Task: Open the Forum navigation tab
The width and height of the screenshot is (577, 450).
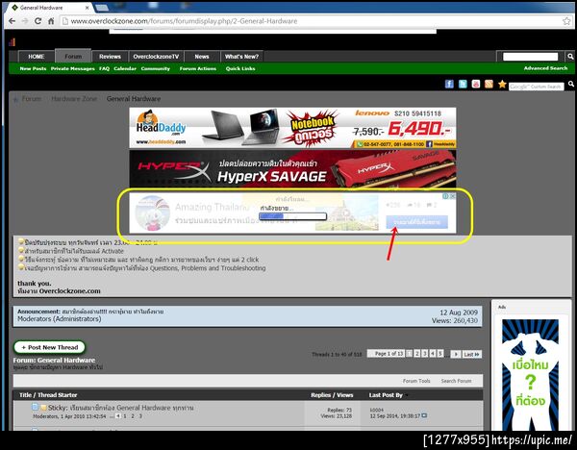Action: (73, 57)
